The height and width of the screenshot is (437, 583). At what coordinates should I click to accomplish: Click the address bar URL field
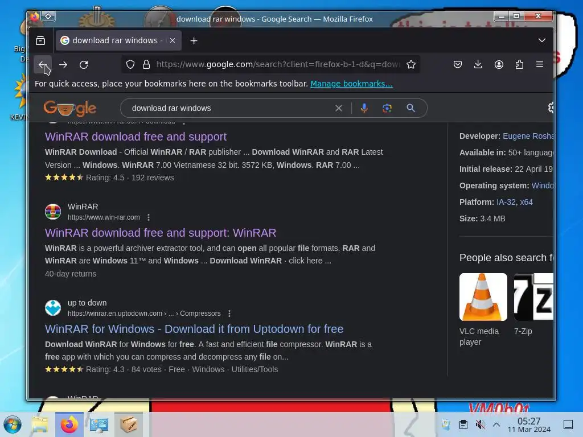(x=278, y=65)
